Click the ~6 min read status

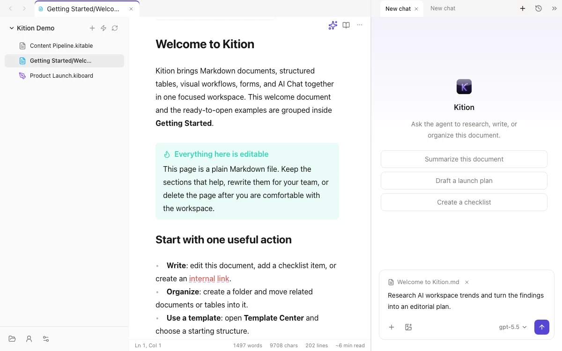coord(350,345)
